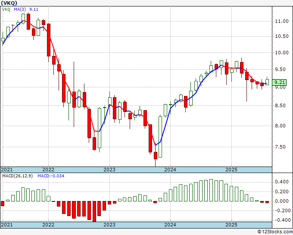Click 2023 on price chart time axis
This screenshot has width=293, height=235.
click(109, 170)
